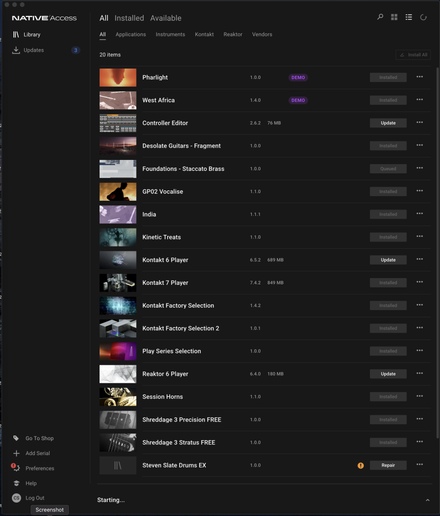The image size is (440, 516).
Task: Click the Shreddage 3 Stratus FREE thumbnail
Action: [x=118, y=443]
